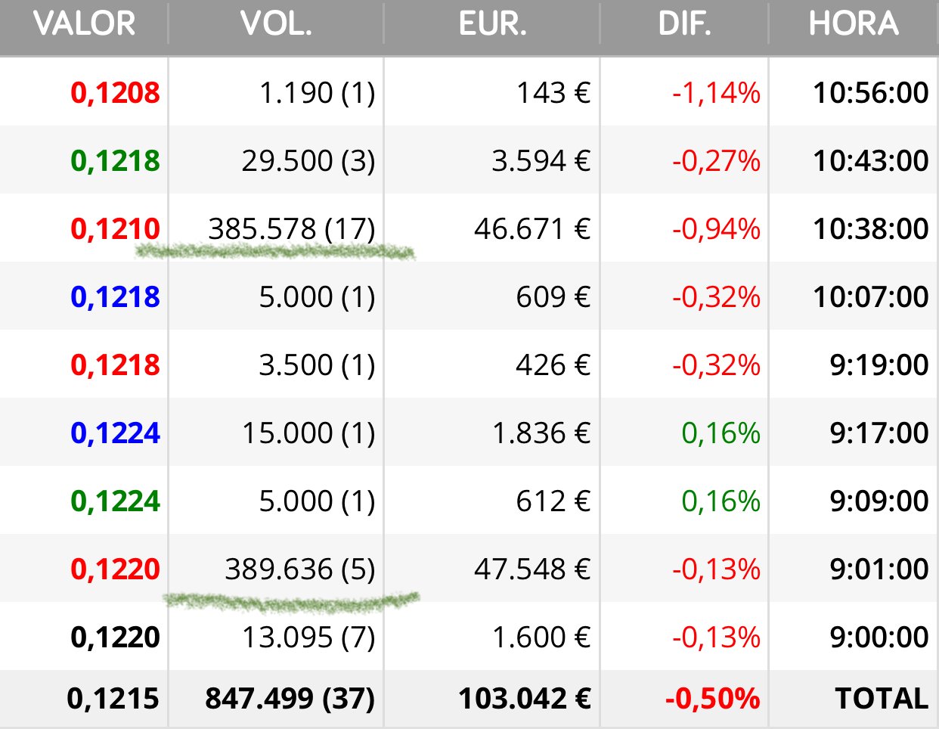Select the -1,14% difference cell
This screenshot has height=729, width=939.
(x=716, y=92)
